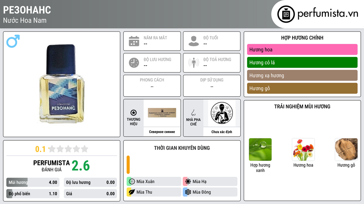Click the nose icon above Nhà pha chế
Screen dimensions: 364x204
point(193,113)
